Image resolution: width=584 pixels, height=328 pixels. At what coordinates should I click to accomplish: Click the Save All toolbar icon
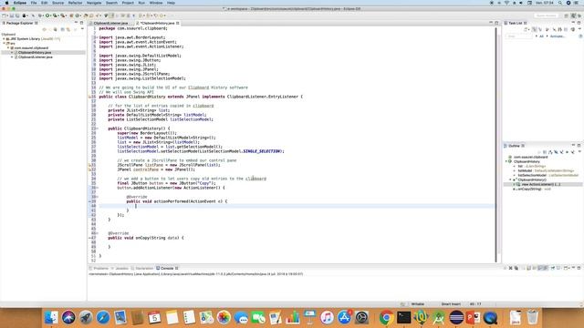(x=17, y=15)
